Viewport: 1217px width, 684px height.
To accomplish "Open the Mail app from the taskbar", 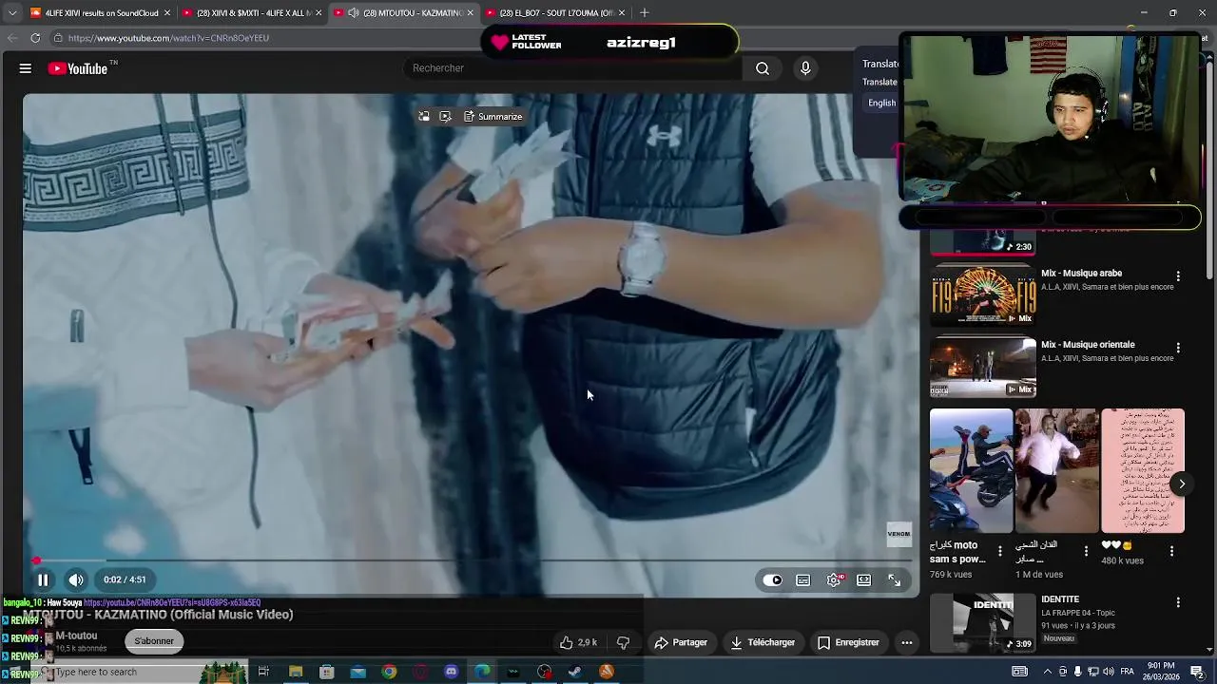I will (357, 672).
